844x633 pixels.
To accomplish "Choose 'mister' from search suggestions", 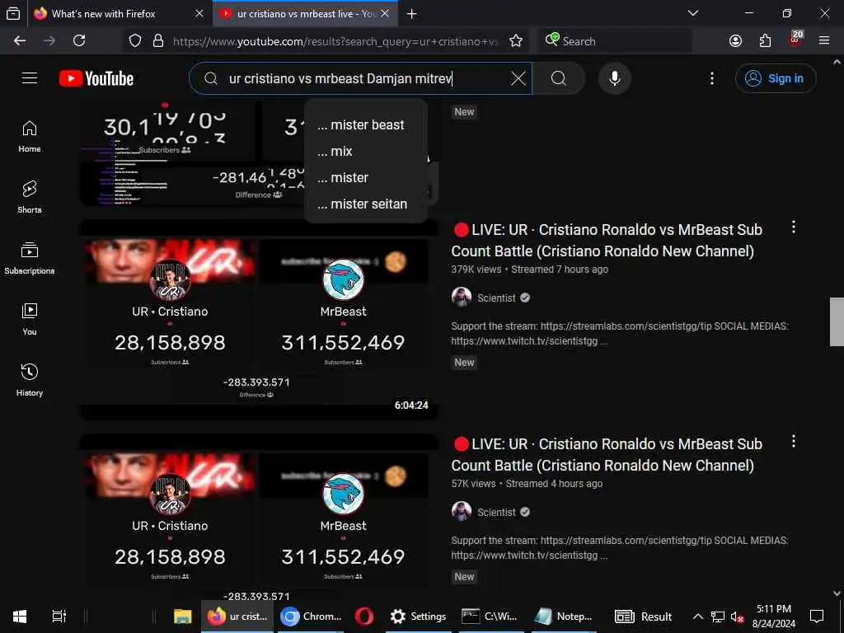I will pos(366,178).
